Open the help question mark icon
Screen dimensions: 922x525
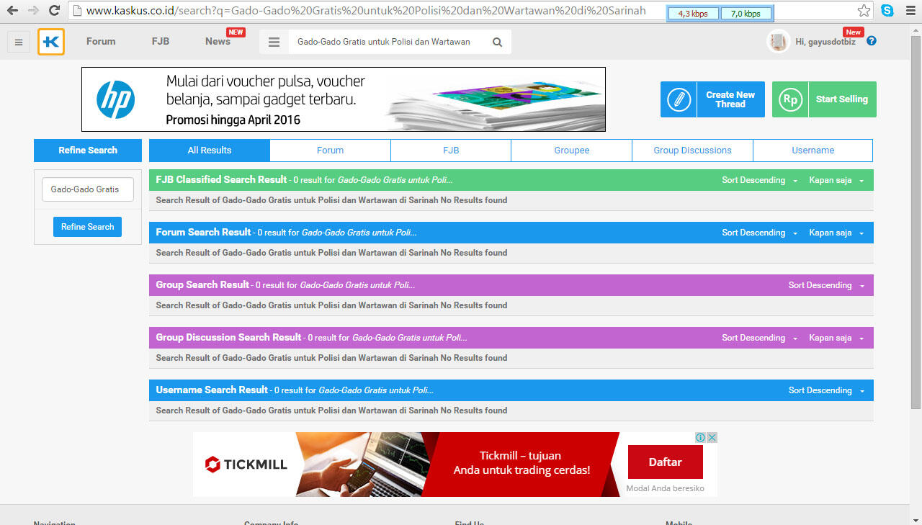click(x=872, y=41)
